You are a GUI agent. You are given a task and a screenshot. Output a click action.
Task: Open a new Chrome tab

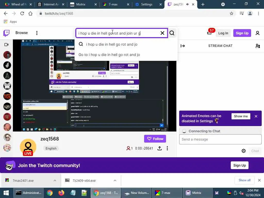pos(203,4)
